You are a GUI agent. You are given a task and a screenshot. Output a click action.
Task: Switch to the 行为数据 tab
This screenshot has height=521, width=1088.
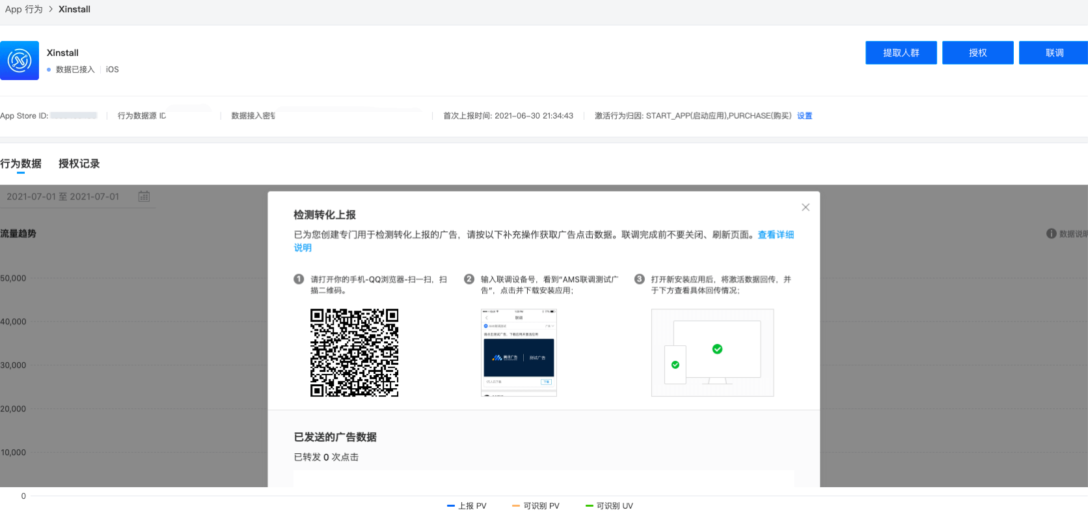click(21, 163)
